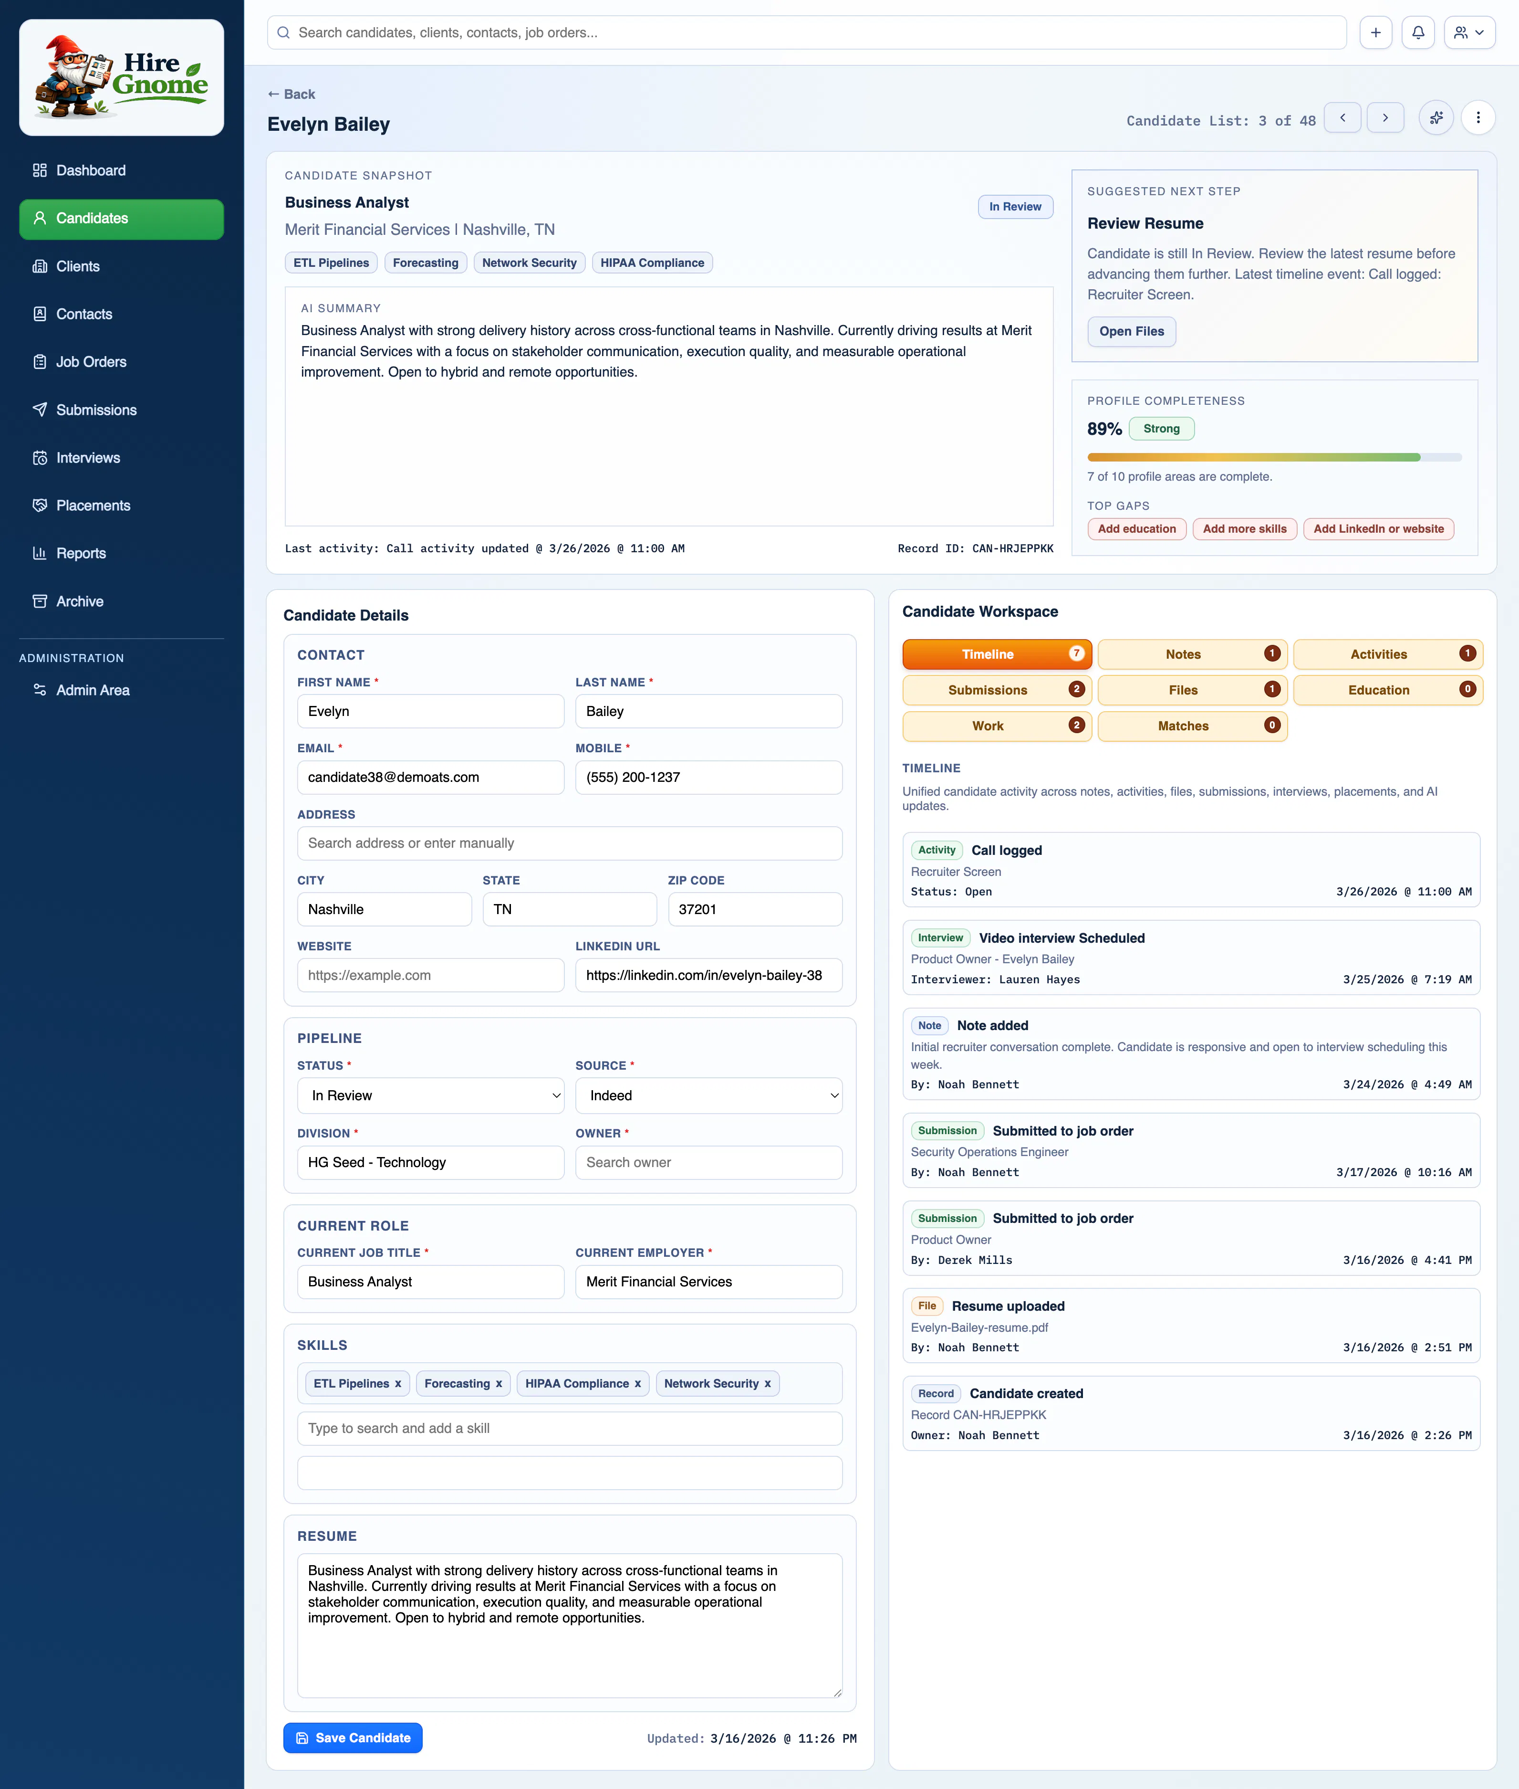Open the Call logged timeline entry
This screenshot has width=1519, height=1789.
click(x=1191, y=870)
